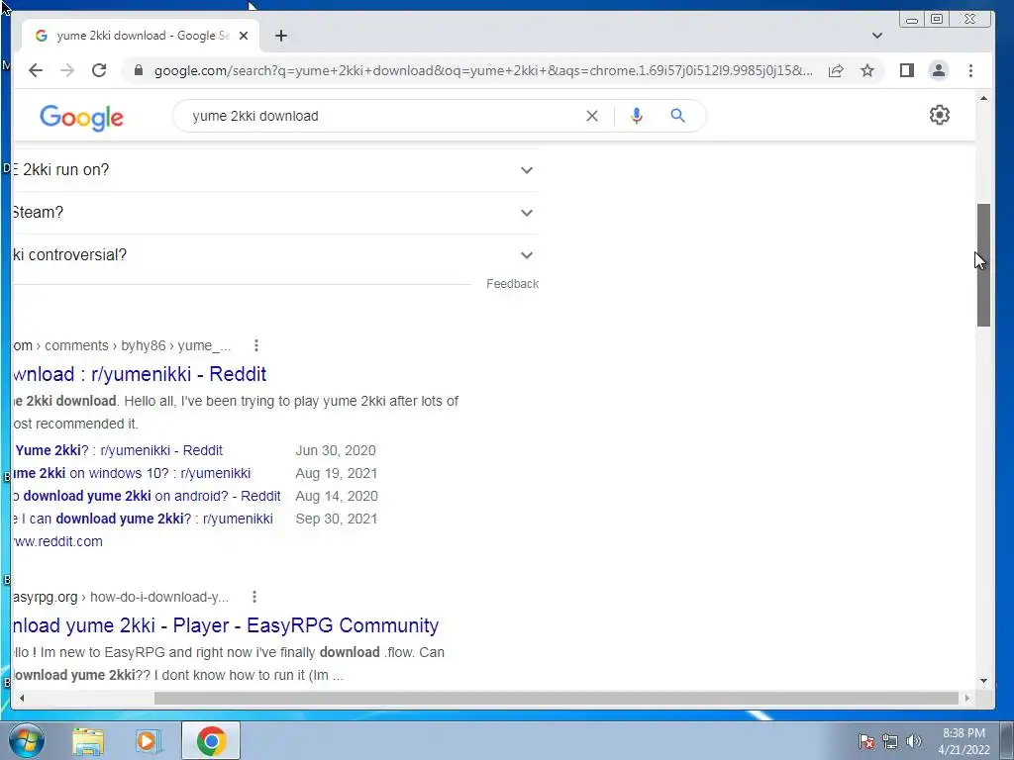
Task: Select Chrome taskbar button
Action: pyautogui.click(x=211, y=740)
